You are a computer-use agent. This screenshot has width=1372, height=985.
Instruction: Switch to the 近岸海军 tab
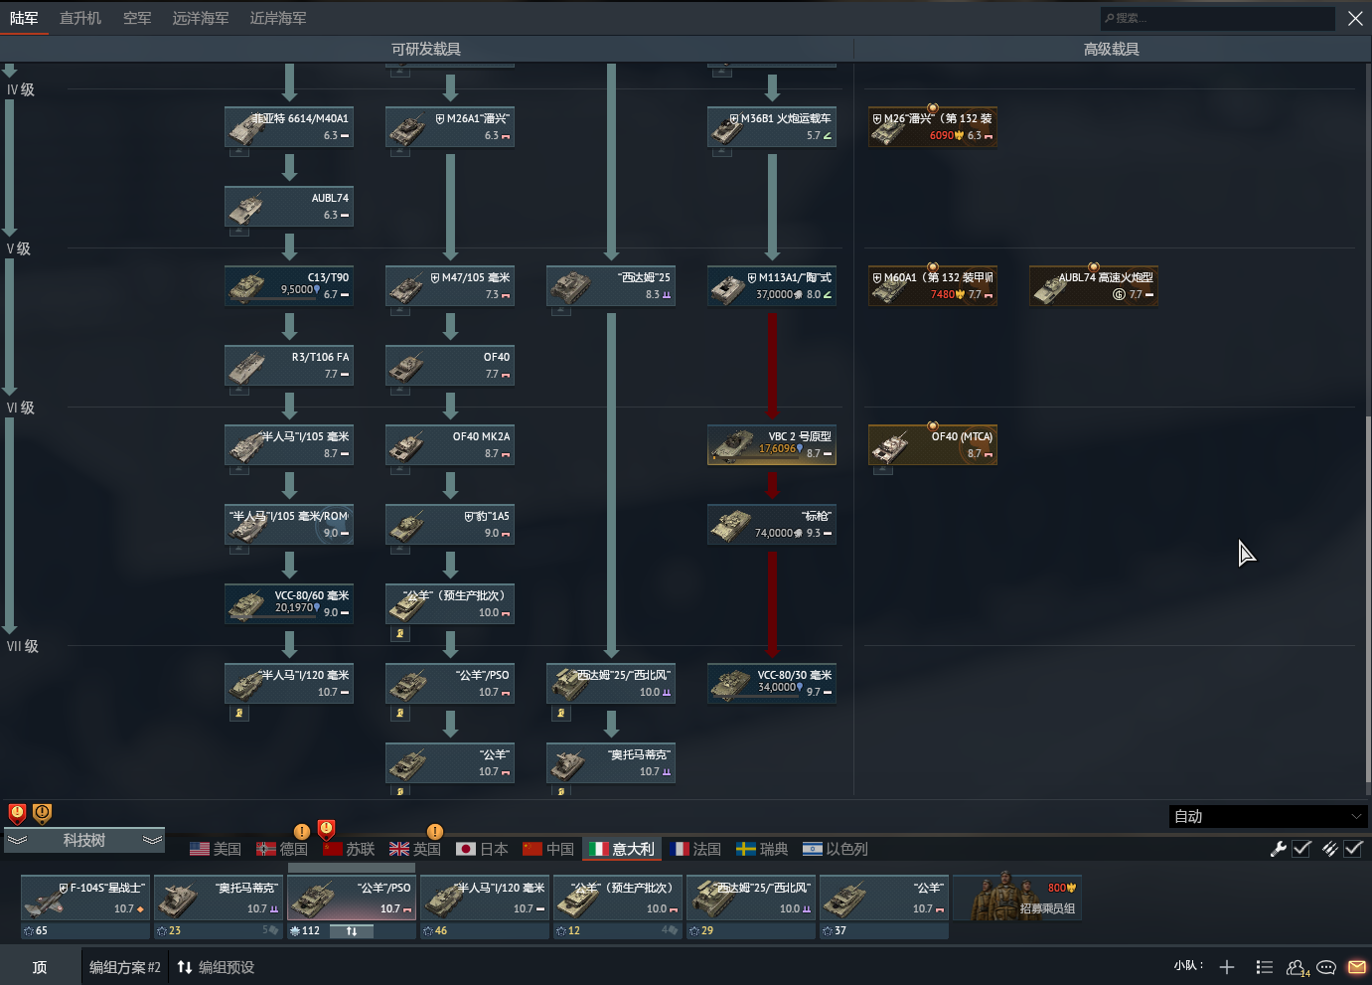pos(278,18)
